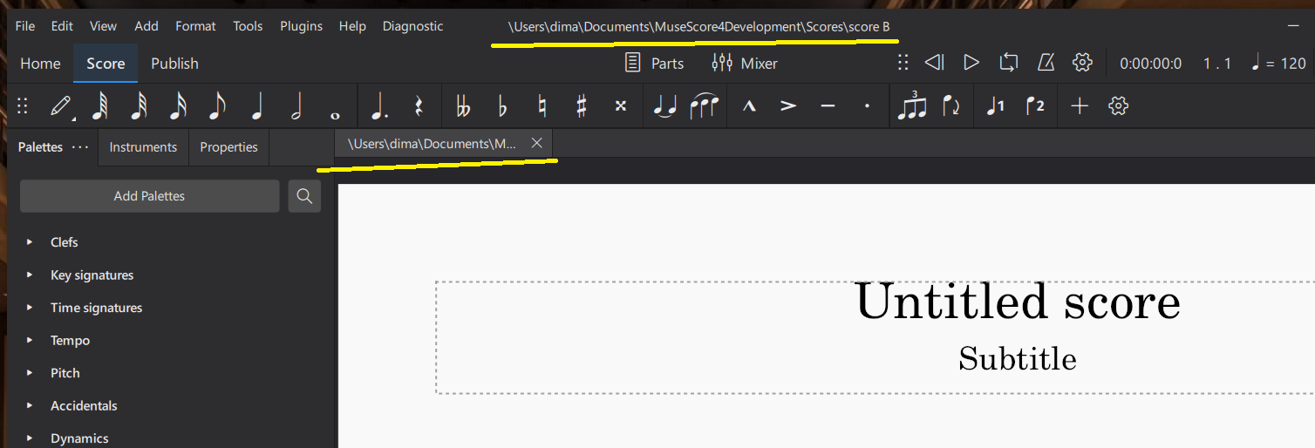Open the Format menu

point(195,26)
